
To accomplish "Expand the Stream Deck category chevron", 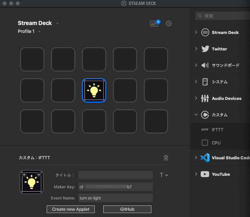I will (196, 32).
